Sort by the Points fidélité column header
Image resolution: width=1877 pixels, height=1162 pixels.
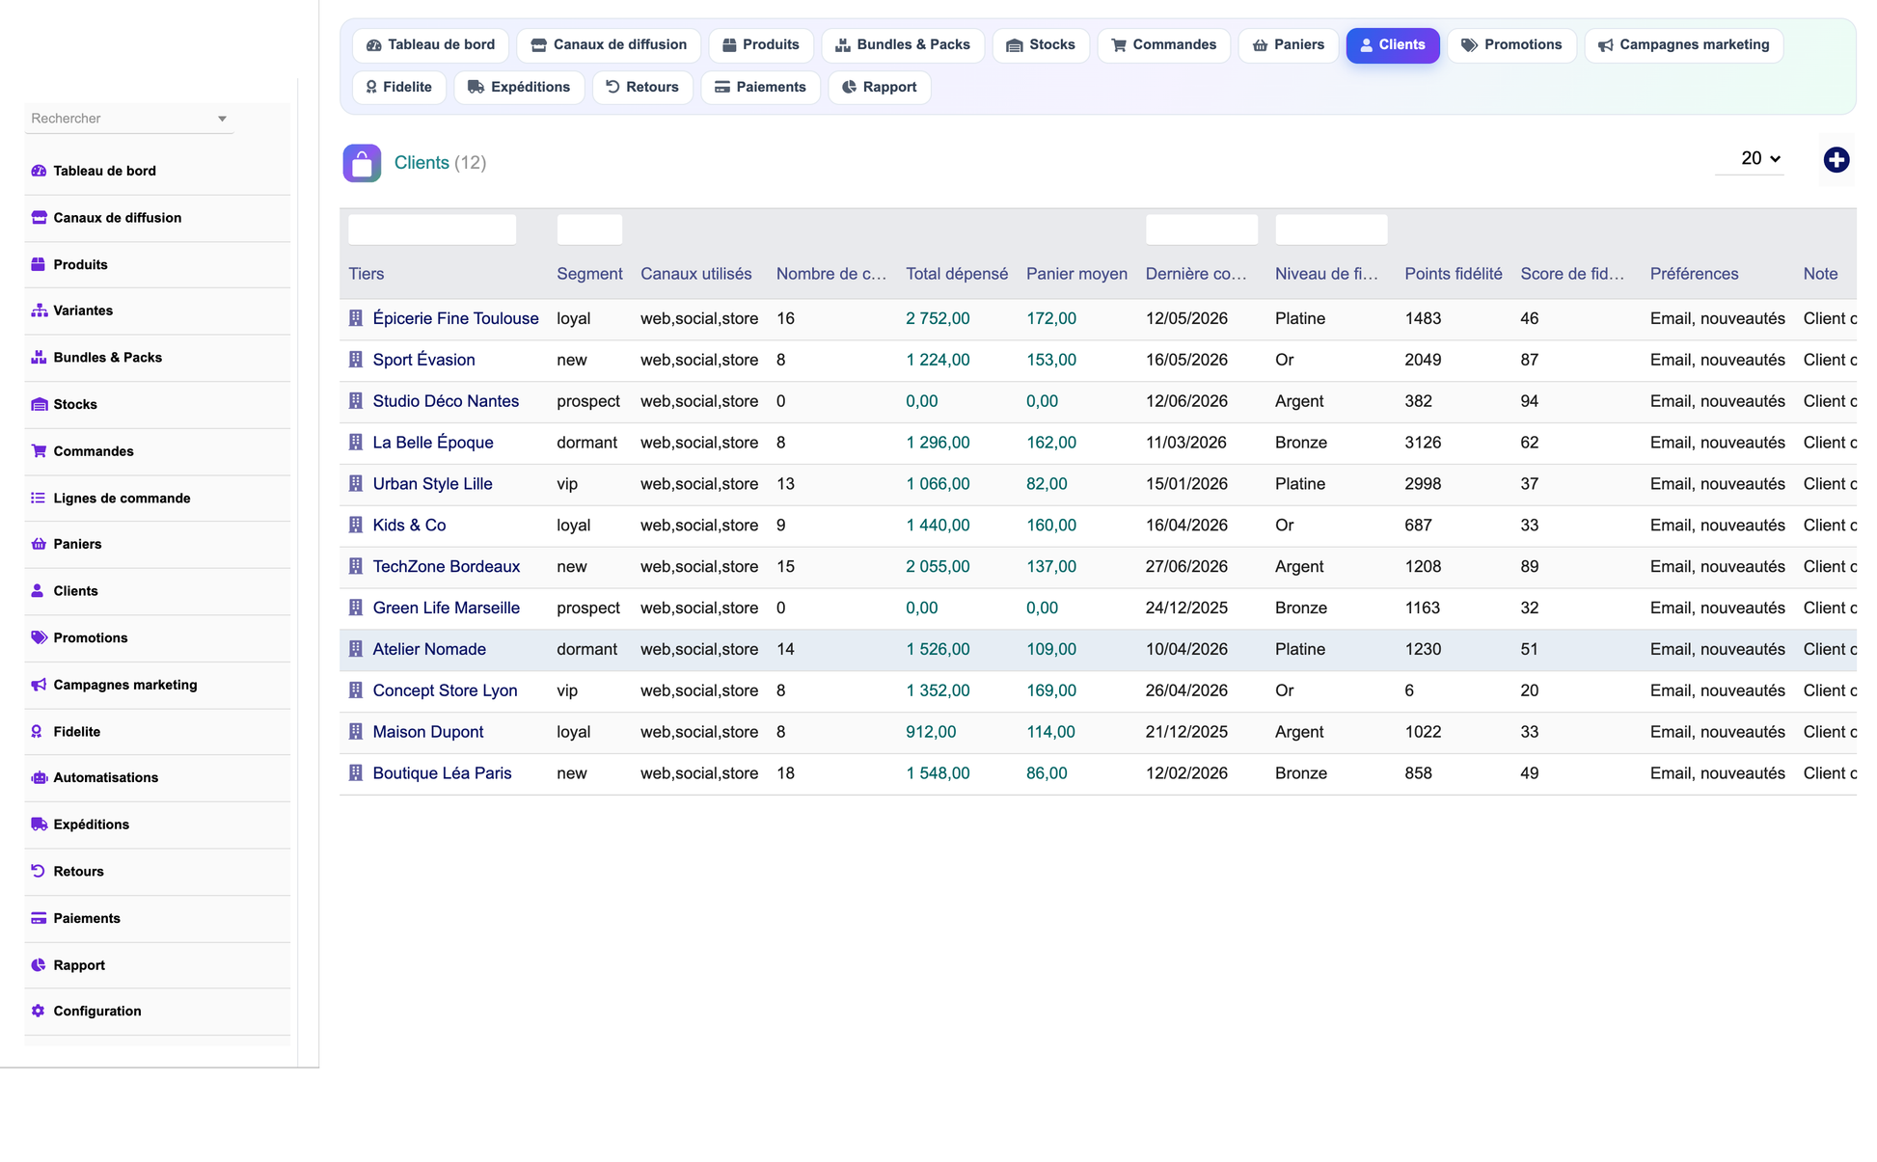(1454, 275)
